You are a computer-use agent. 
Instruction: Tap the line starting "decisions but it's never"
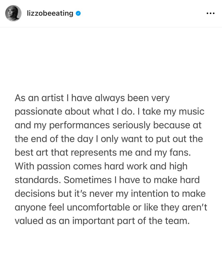(110, 193)
